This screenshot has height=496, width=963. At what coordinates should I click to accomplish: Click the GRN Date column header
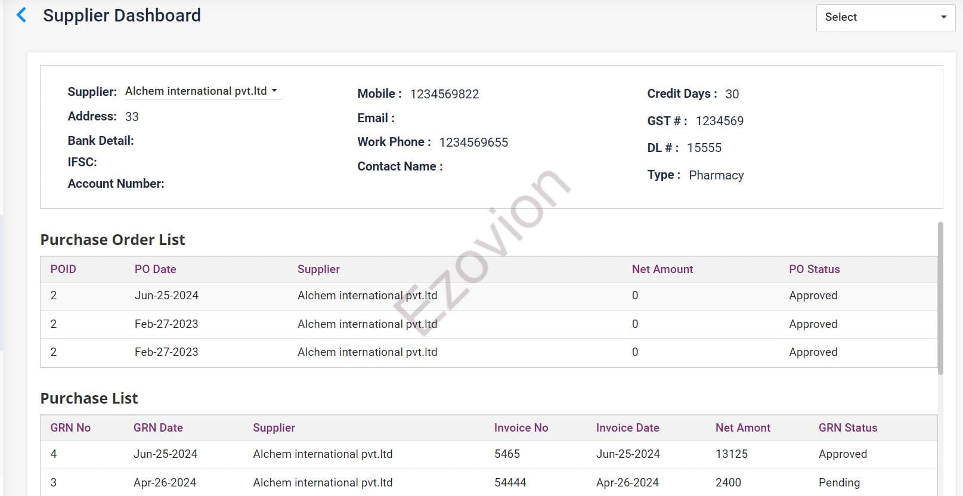[158, 428]
